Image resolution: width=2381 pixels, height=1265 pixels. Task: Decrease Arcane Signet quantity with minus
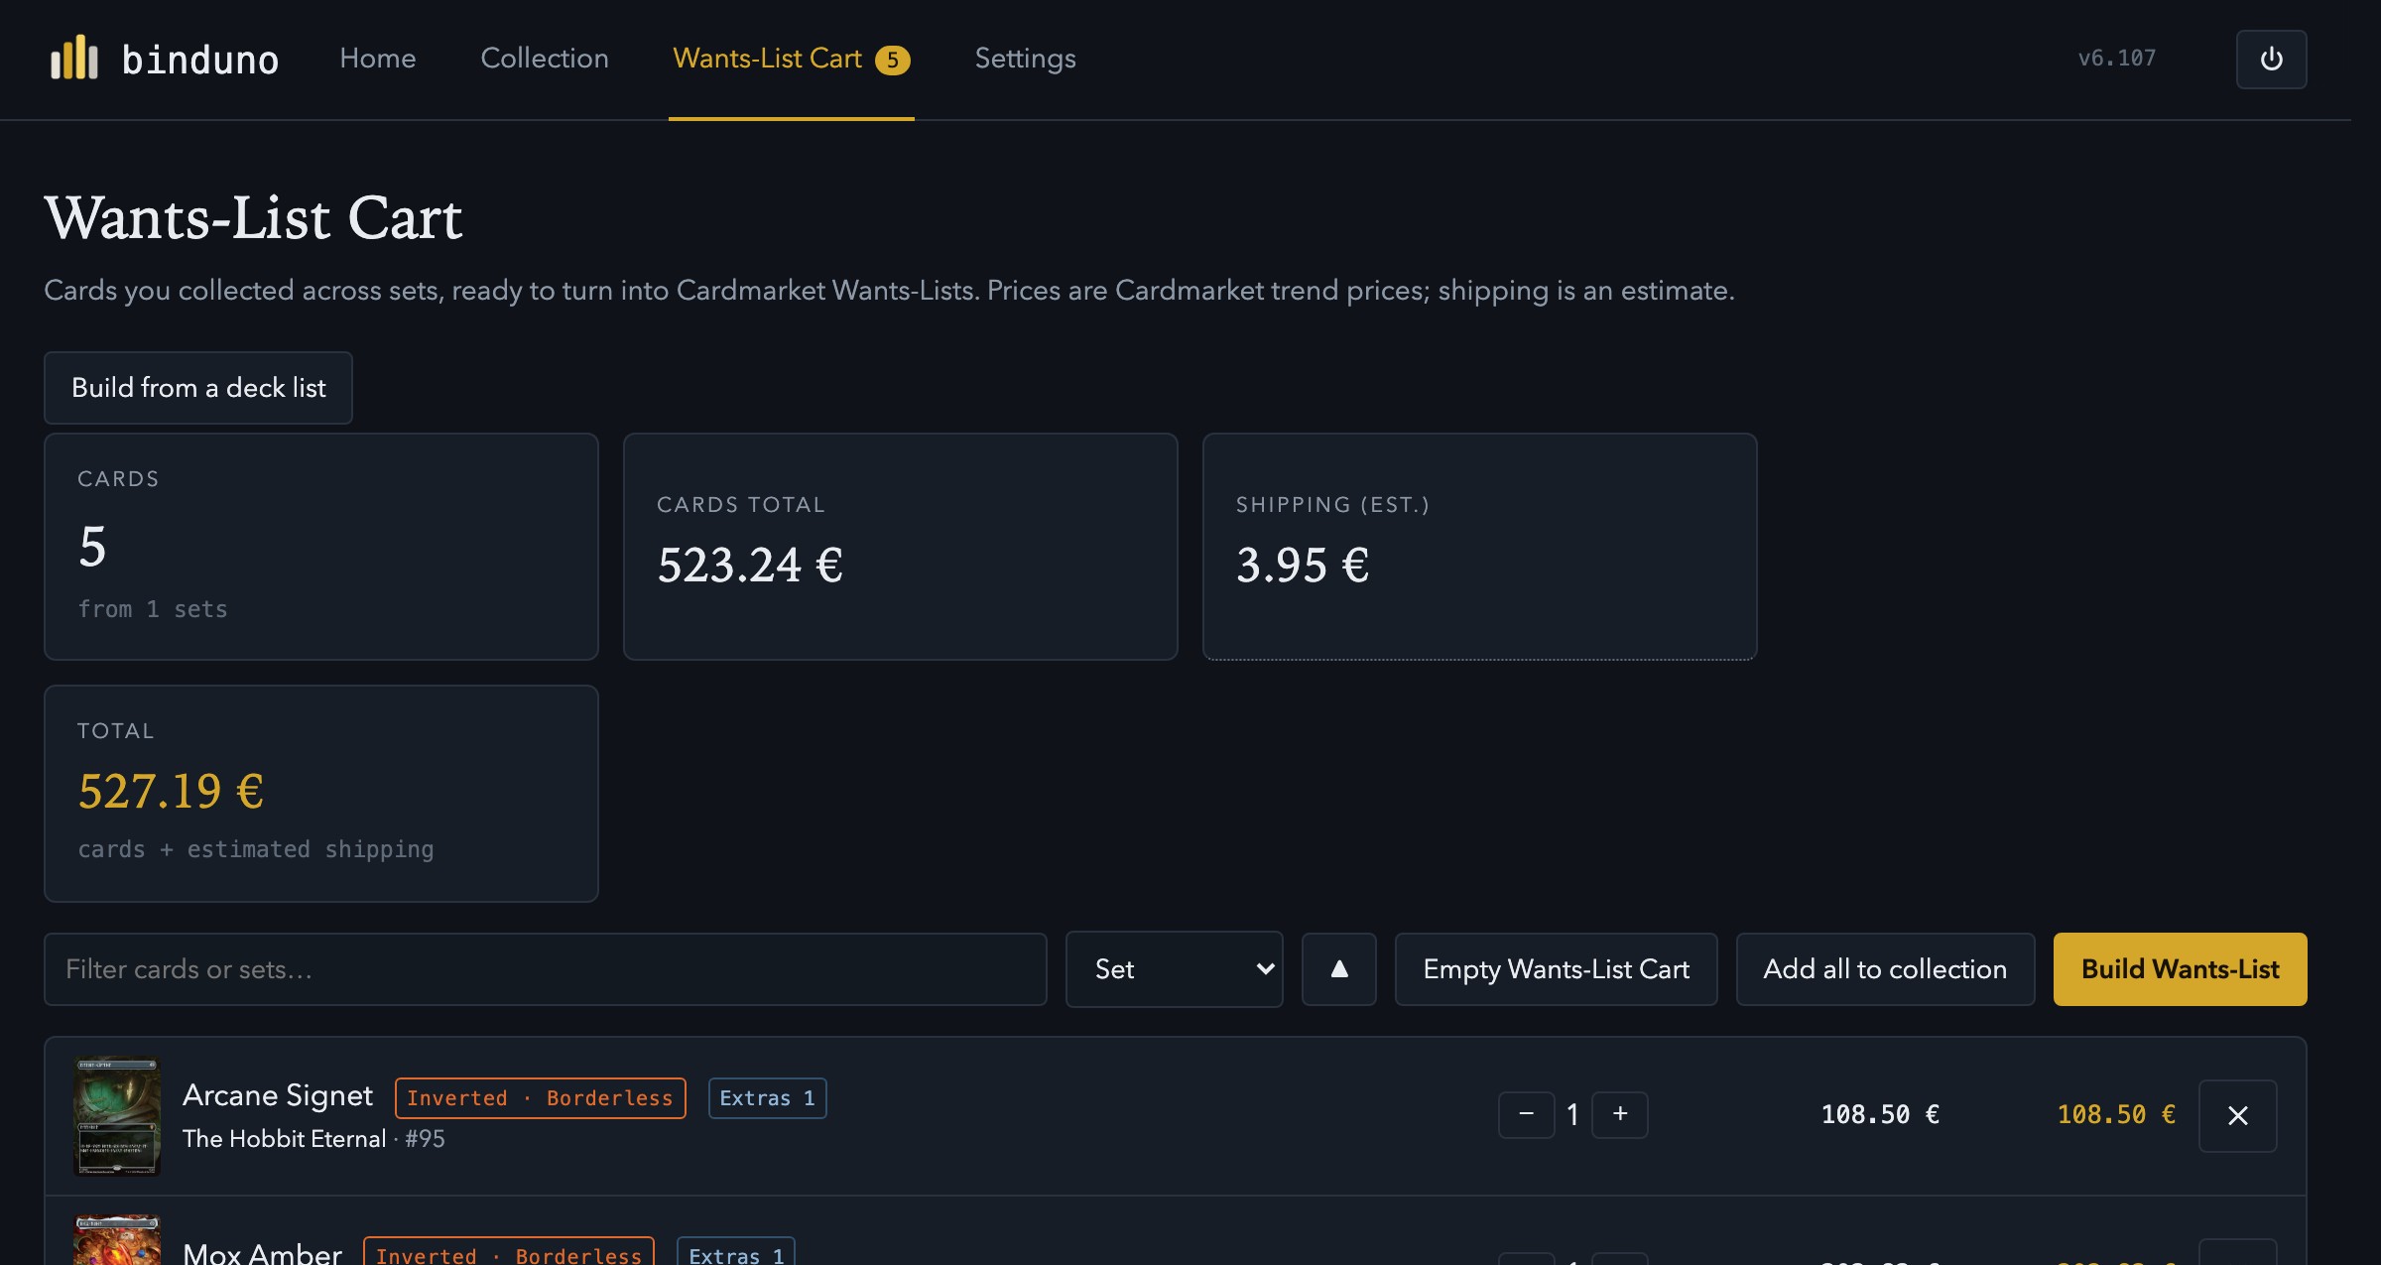click(1526, 1114)
